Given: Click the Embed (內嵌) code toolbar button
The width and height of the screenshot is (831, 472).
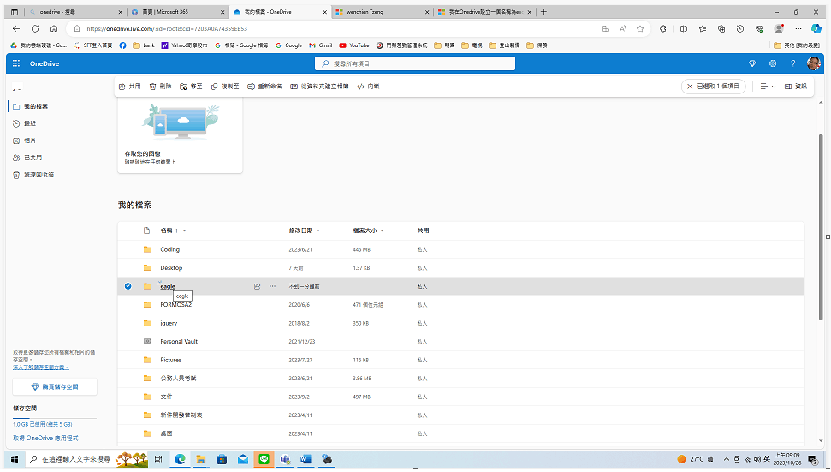Looking at the screenshot, I should (369, 87).
